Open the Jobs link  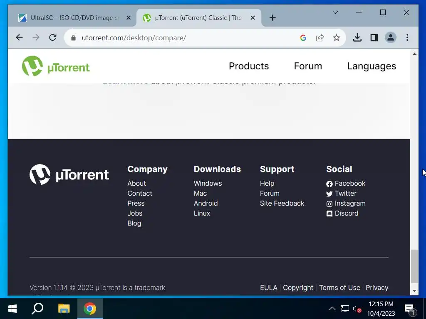(x=135, y=213)
